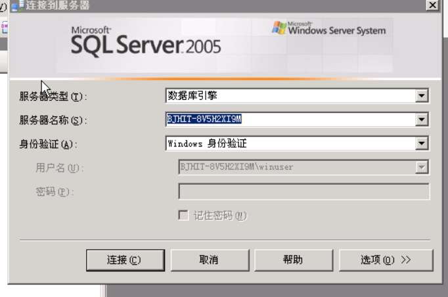Click the 服务器名称(S) label
Viewport: 448px width, 297px height.
click(53, 120)
